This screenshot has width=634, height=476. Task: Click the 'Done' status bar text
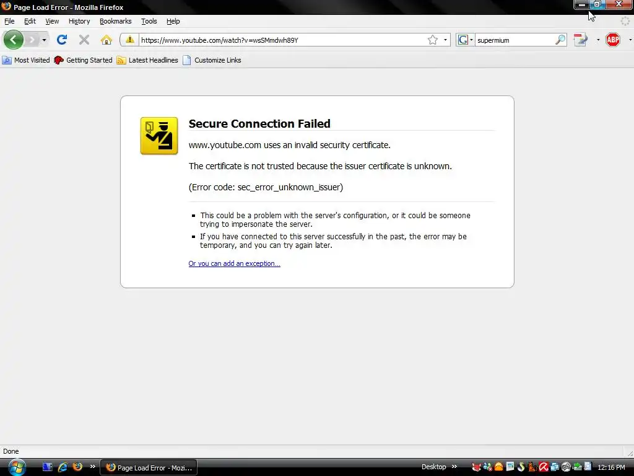coord(11,451)
